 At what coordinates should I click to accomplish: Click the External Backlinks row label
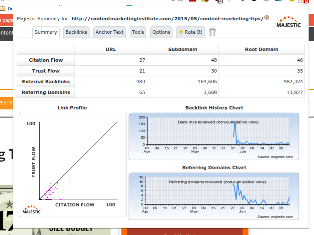pos(46,82)
